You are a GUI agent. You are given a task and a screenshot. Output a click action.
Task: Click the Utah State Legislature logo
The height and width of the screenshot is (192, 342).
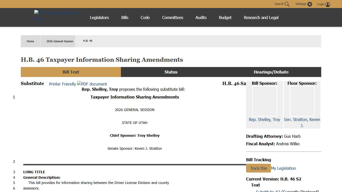(56, 16)
